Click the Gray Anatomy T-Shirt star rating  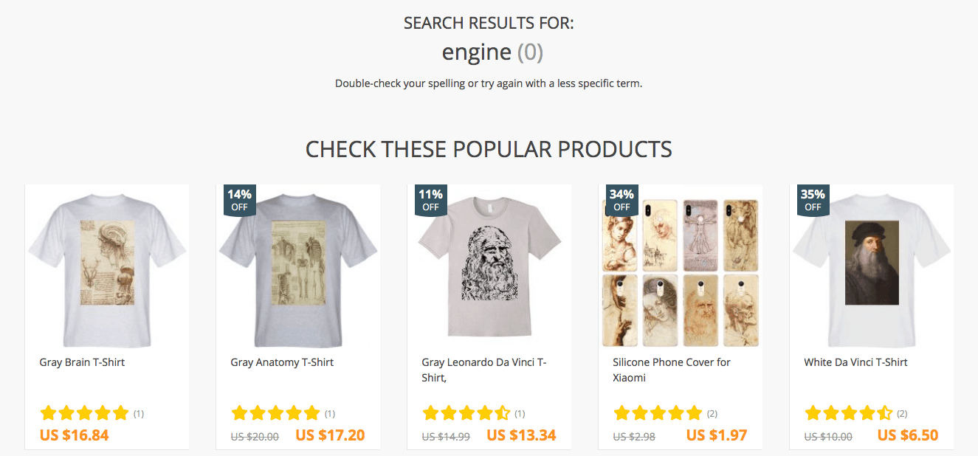click(x=275, y=413)
